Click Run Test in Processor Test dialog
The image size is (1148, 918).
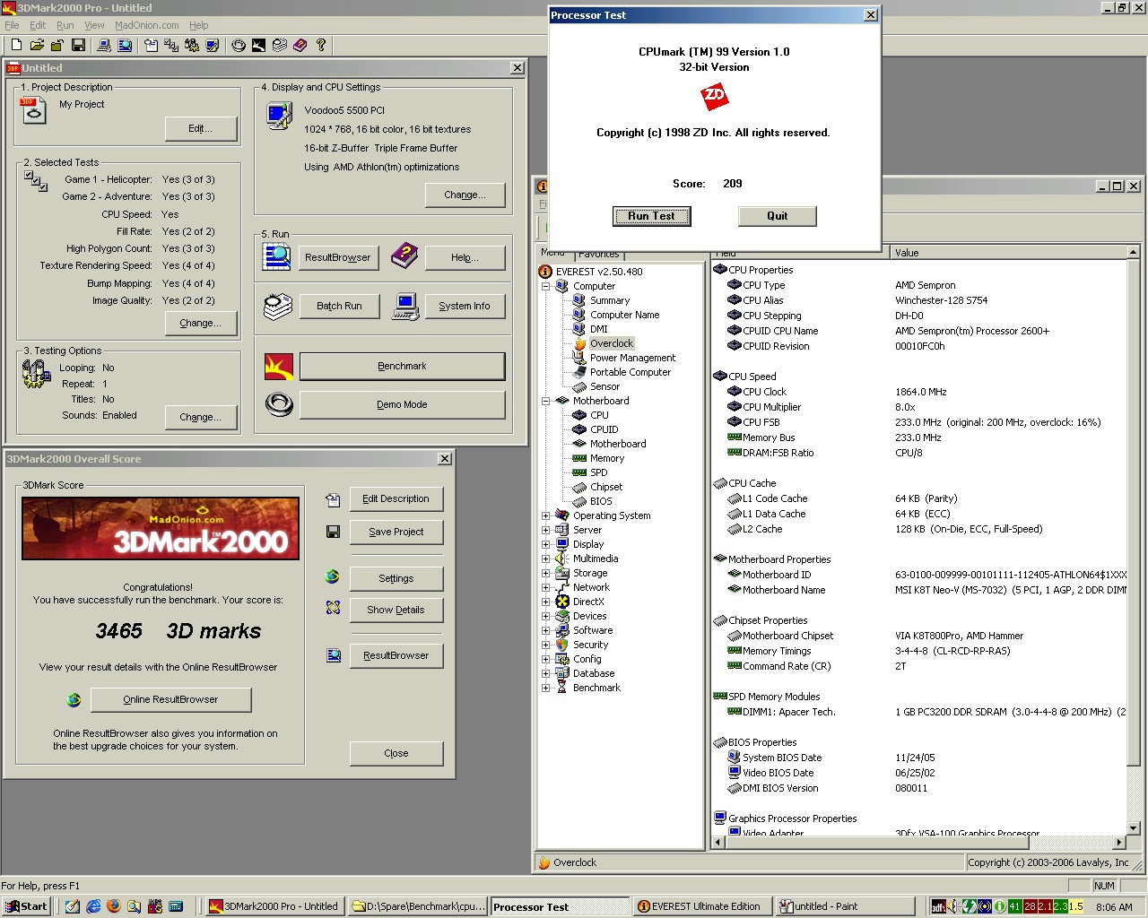click(652, 216)
